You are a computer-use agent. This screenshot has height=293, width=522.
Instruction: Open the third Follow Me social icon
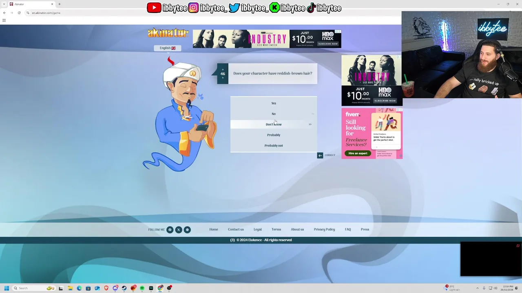pos(187,230)
